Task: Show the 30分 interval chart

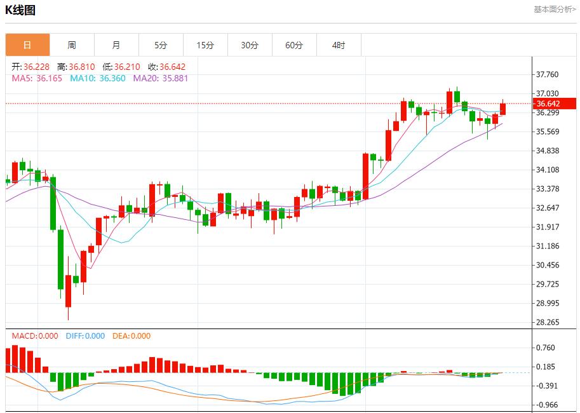Action: [250, 45]
